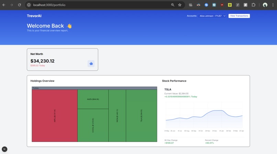The height and width of the screenshot is (154, 277).
Task: Click the site information icon in address bar
Action: [x=29, y=5]
